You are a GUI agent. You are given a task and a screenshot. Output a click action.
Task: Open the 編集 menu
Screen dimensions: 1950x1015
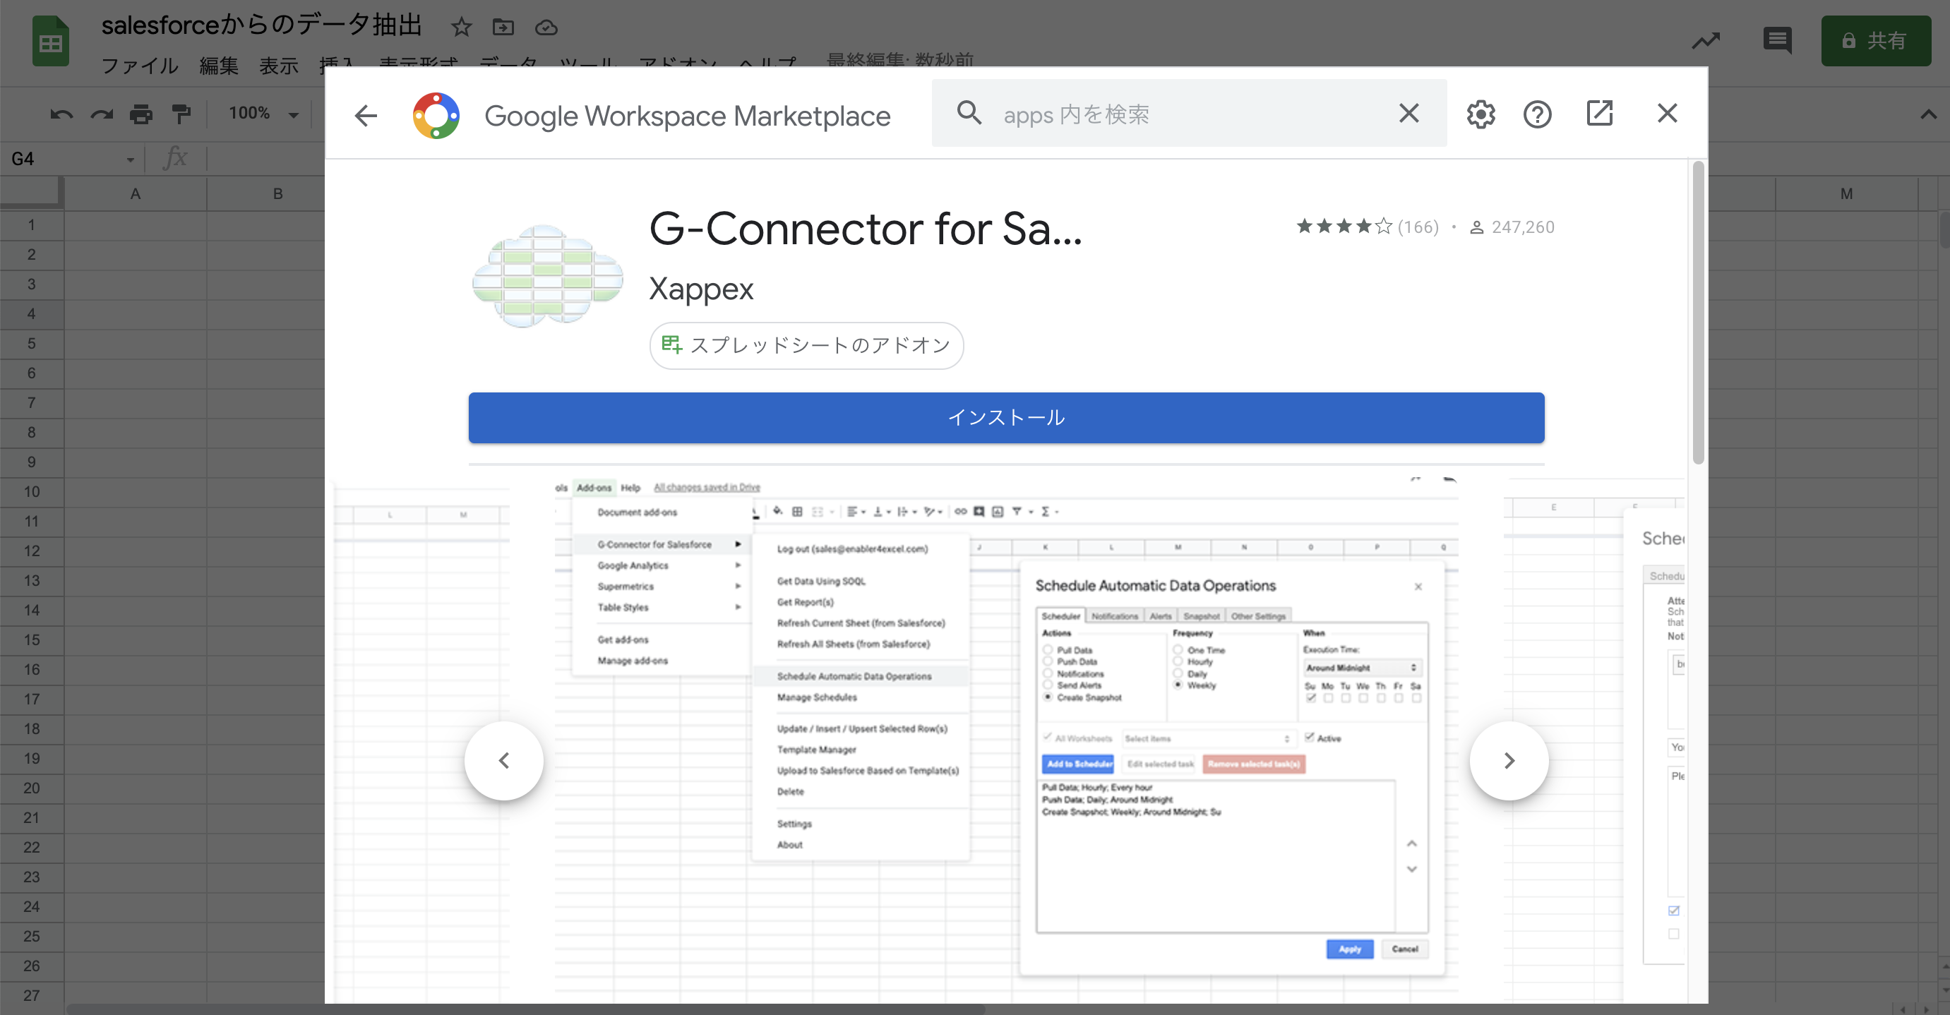click(218, 66)
